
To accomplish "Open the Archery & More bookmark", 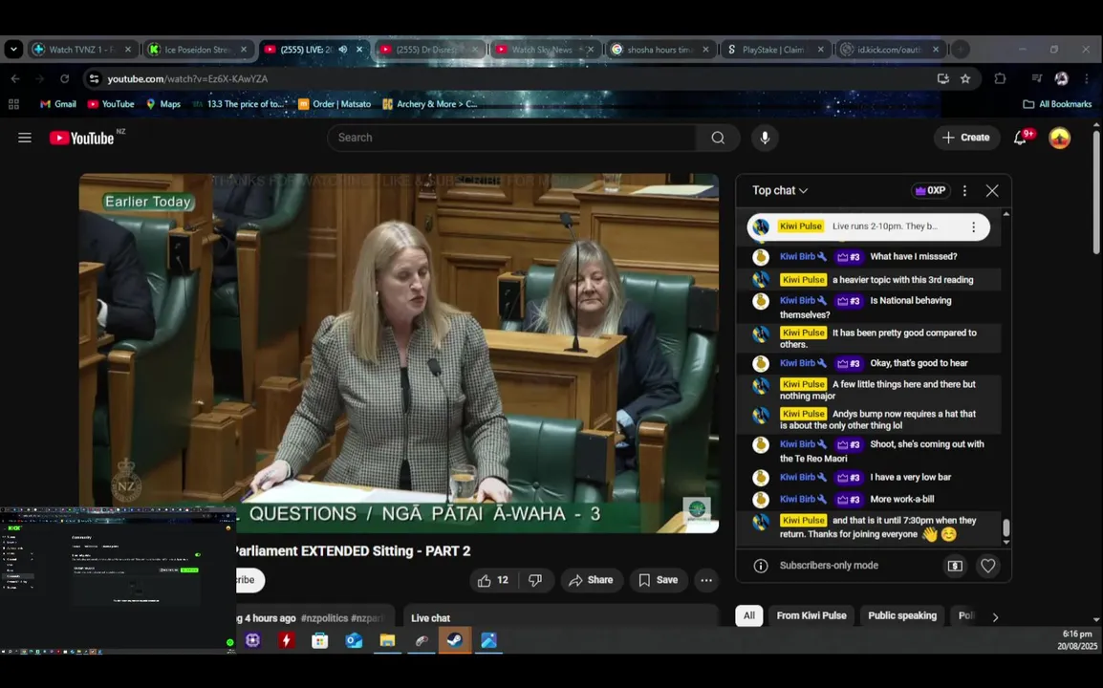I will [x=430, y=104].
